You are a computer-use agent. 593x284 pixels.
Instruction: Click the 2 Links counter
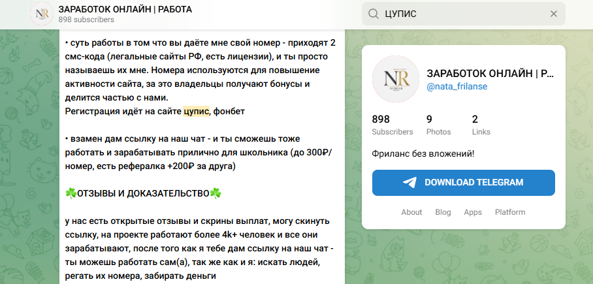481,125
